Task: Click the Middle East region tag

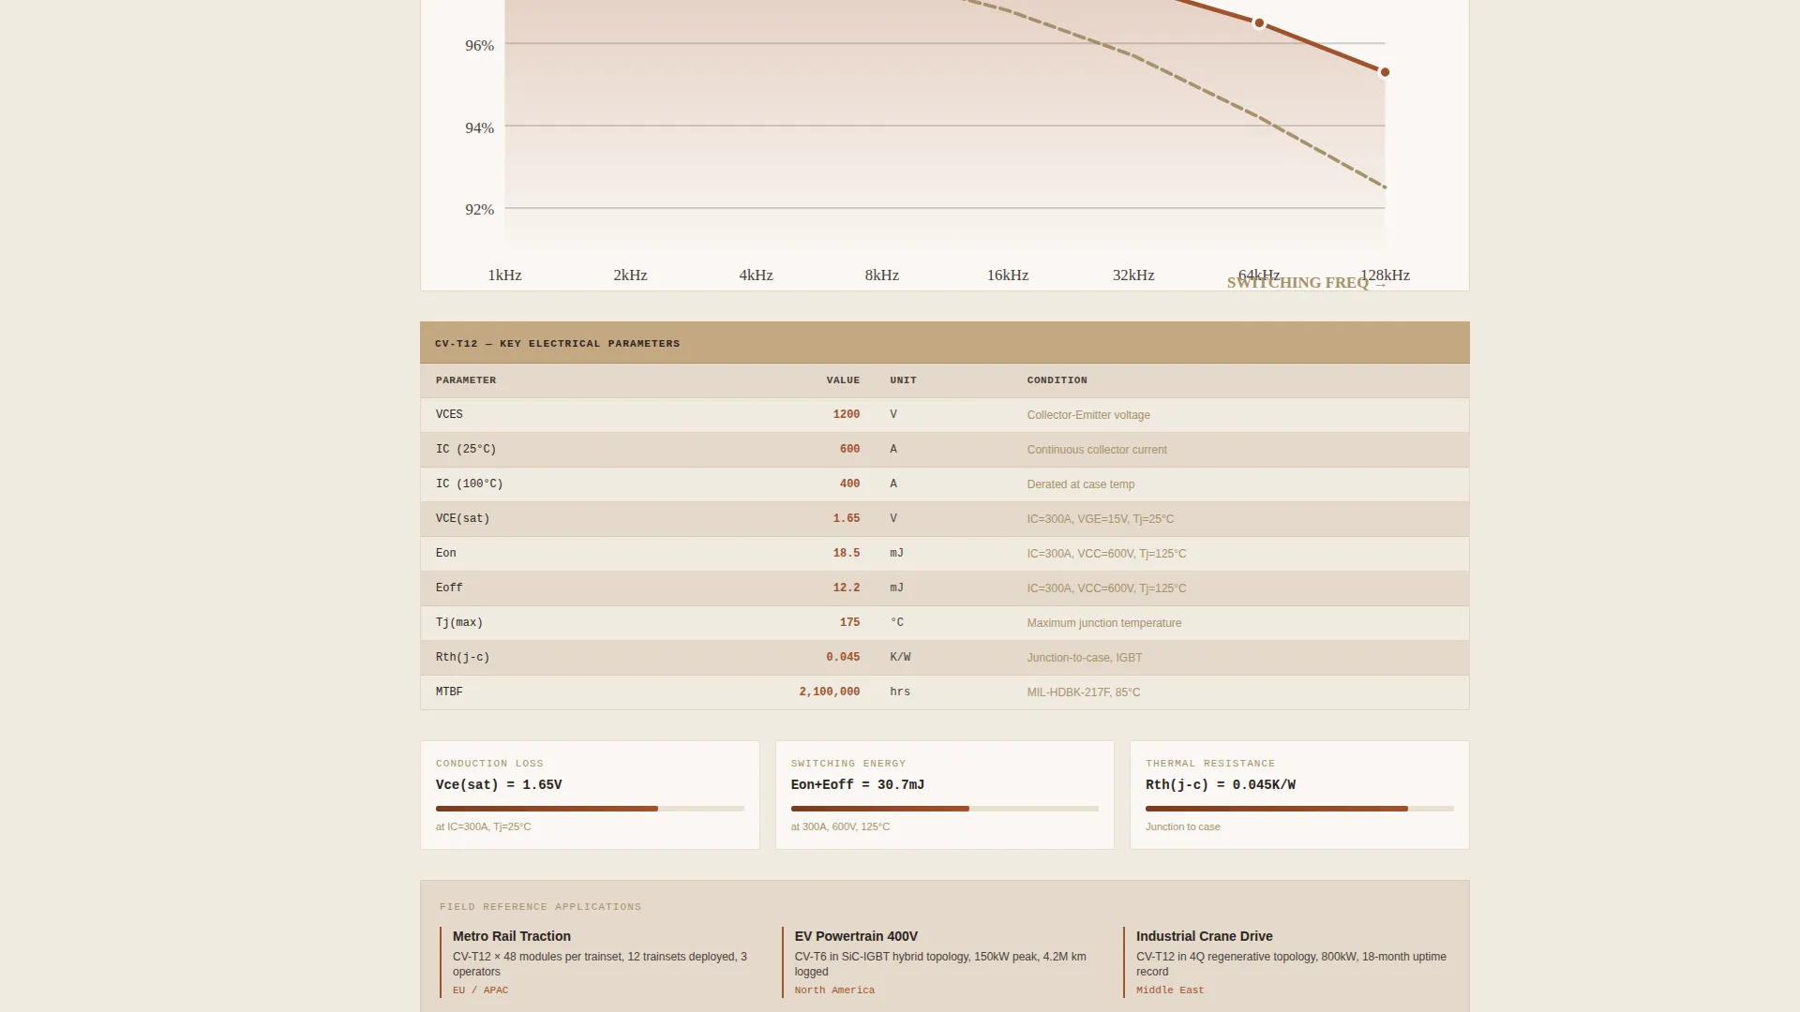Action: [1169, 990]
